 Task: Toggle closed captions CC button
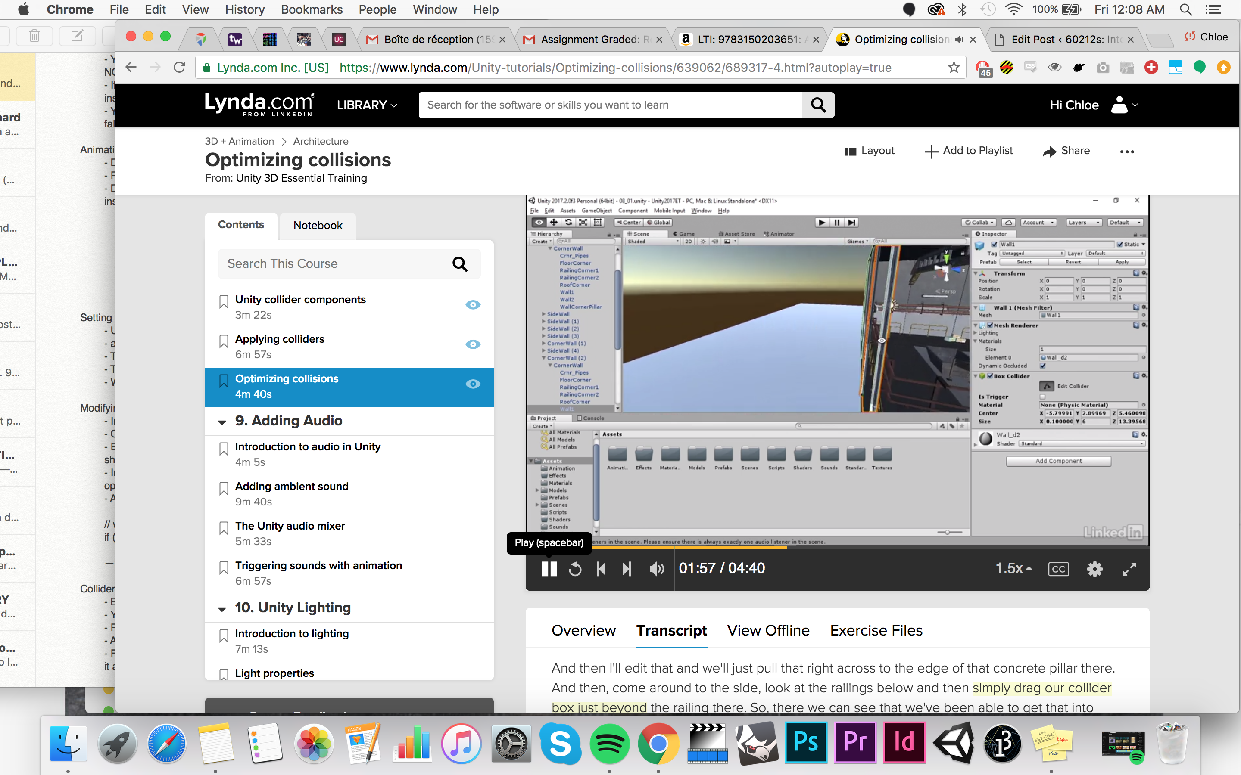click(1058, 569)
